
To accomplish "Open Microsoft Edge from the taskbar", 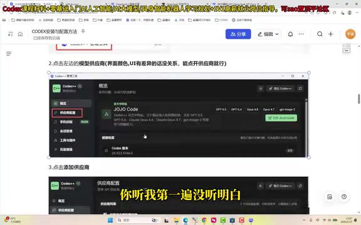I will point(186,220).
